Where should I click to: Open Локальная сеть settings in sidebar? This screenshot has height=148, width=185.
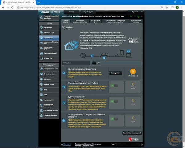click(x=49, y=74)
